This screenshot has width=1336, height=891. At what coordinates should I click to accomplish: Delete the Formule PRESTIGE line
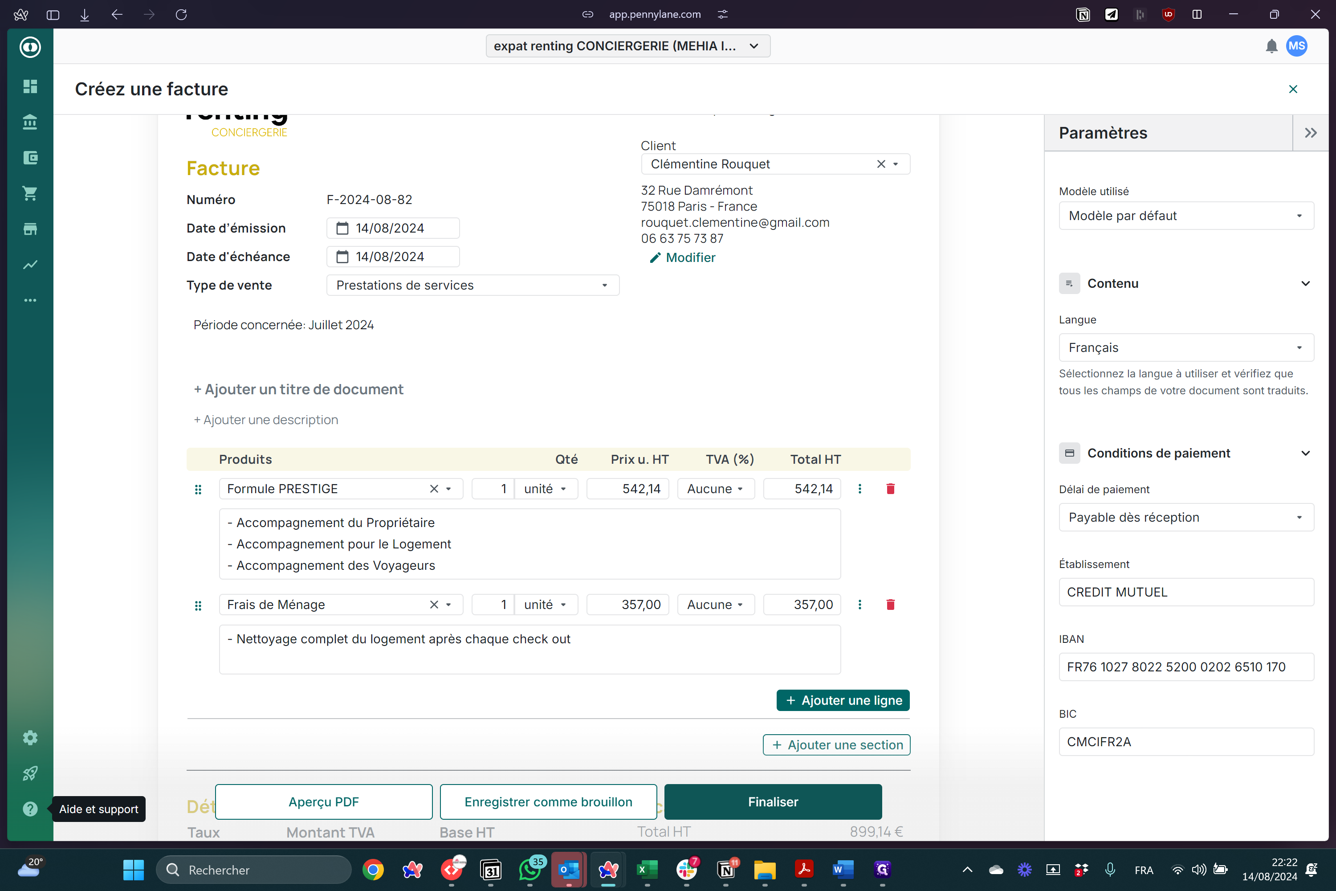click(890, 489)
